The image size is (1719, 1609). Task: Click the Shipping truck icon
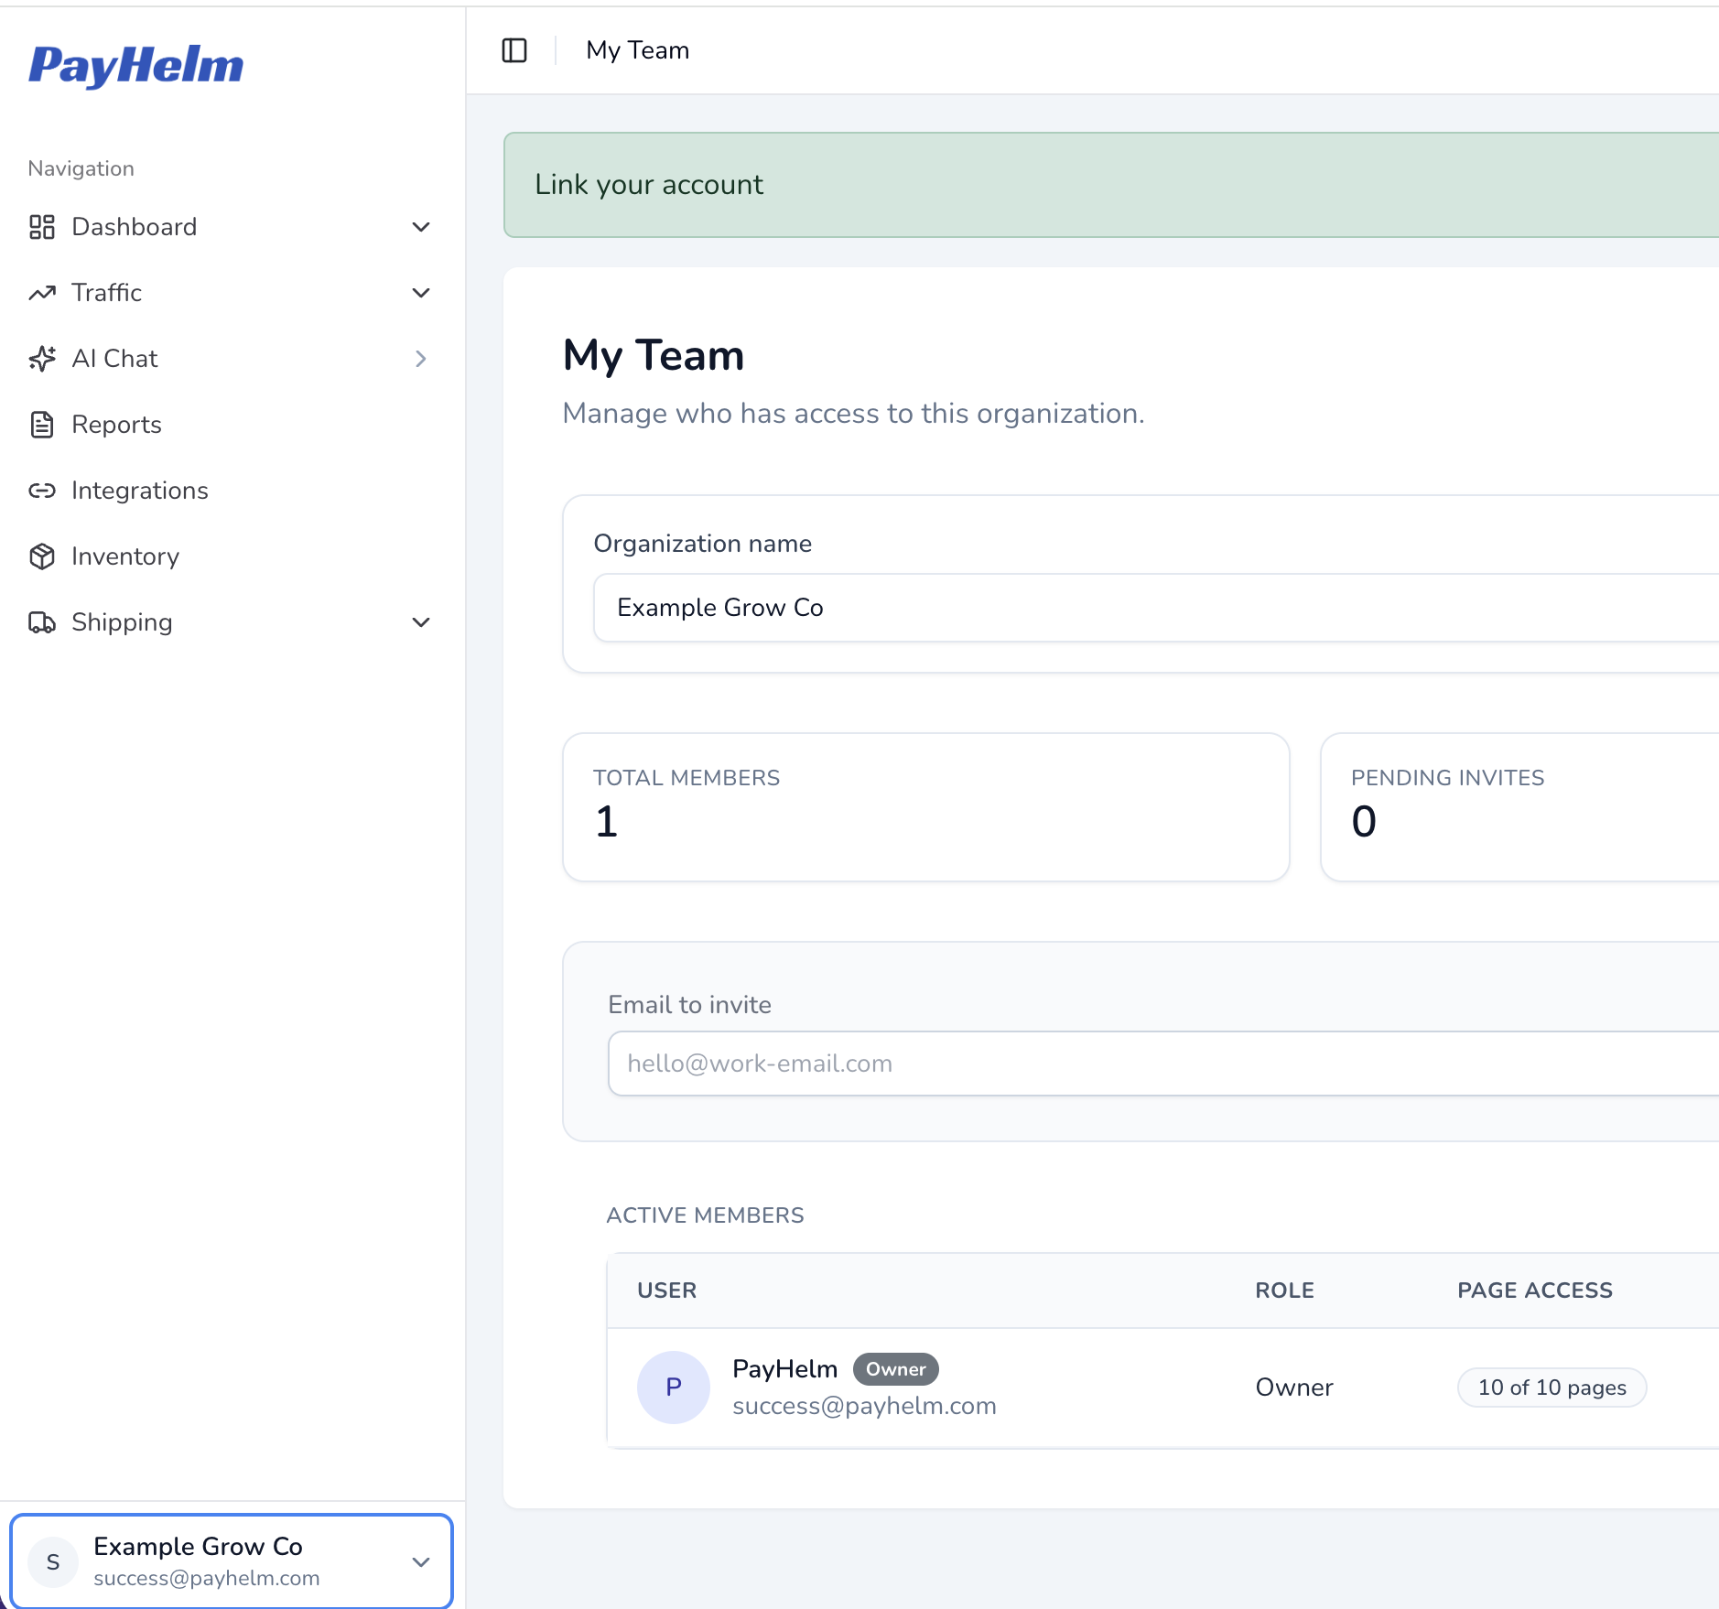point(42,622)
